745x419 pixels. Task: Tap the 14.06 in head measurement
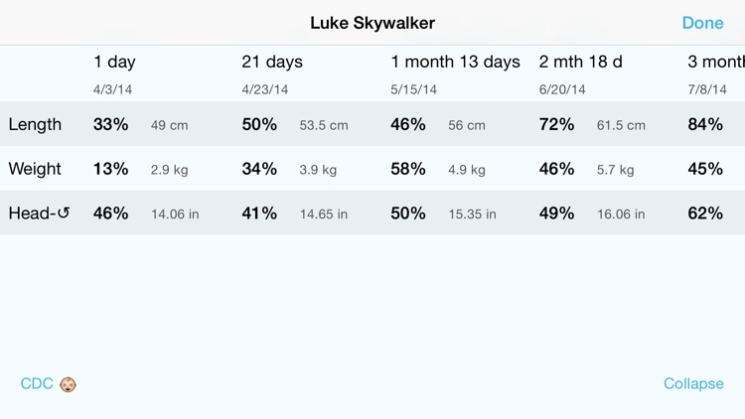pos(175,214)
